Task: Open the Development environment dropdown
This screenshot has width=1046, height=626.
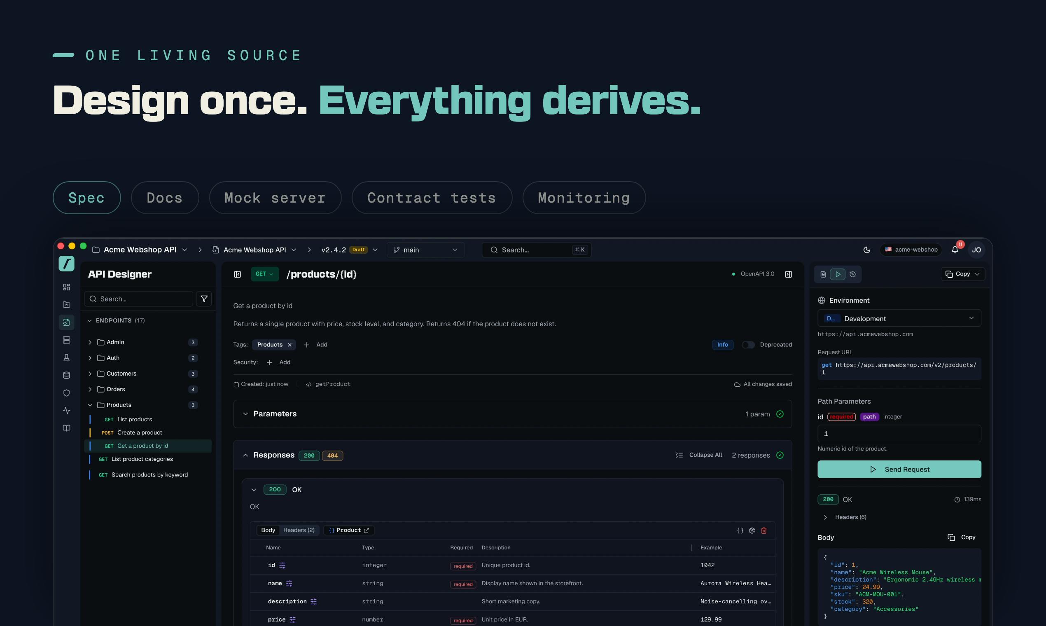Action: [899, 318]
